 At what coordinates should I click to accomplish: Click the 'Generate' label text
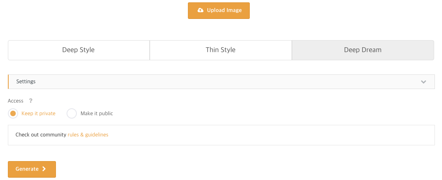pos(27,169)
